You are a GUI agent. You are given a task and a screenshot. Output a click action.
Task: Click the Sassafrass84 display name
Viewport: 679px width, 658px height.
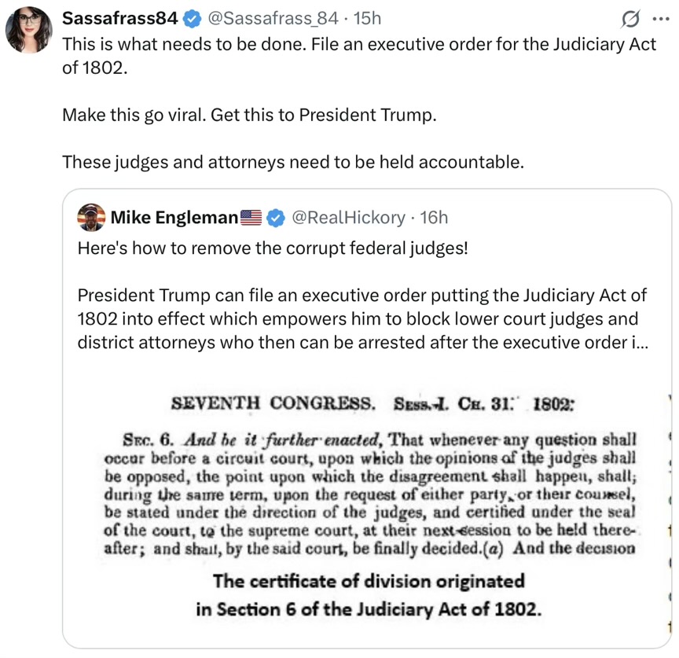pyautogui.click(x=120, y=18)
